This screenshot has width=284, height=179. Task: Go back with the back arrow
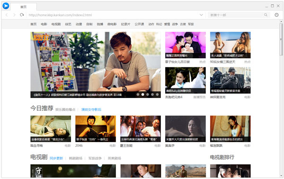pos(7,15)
